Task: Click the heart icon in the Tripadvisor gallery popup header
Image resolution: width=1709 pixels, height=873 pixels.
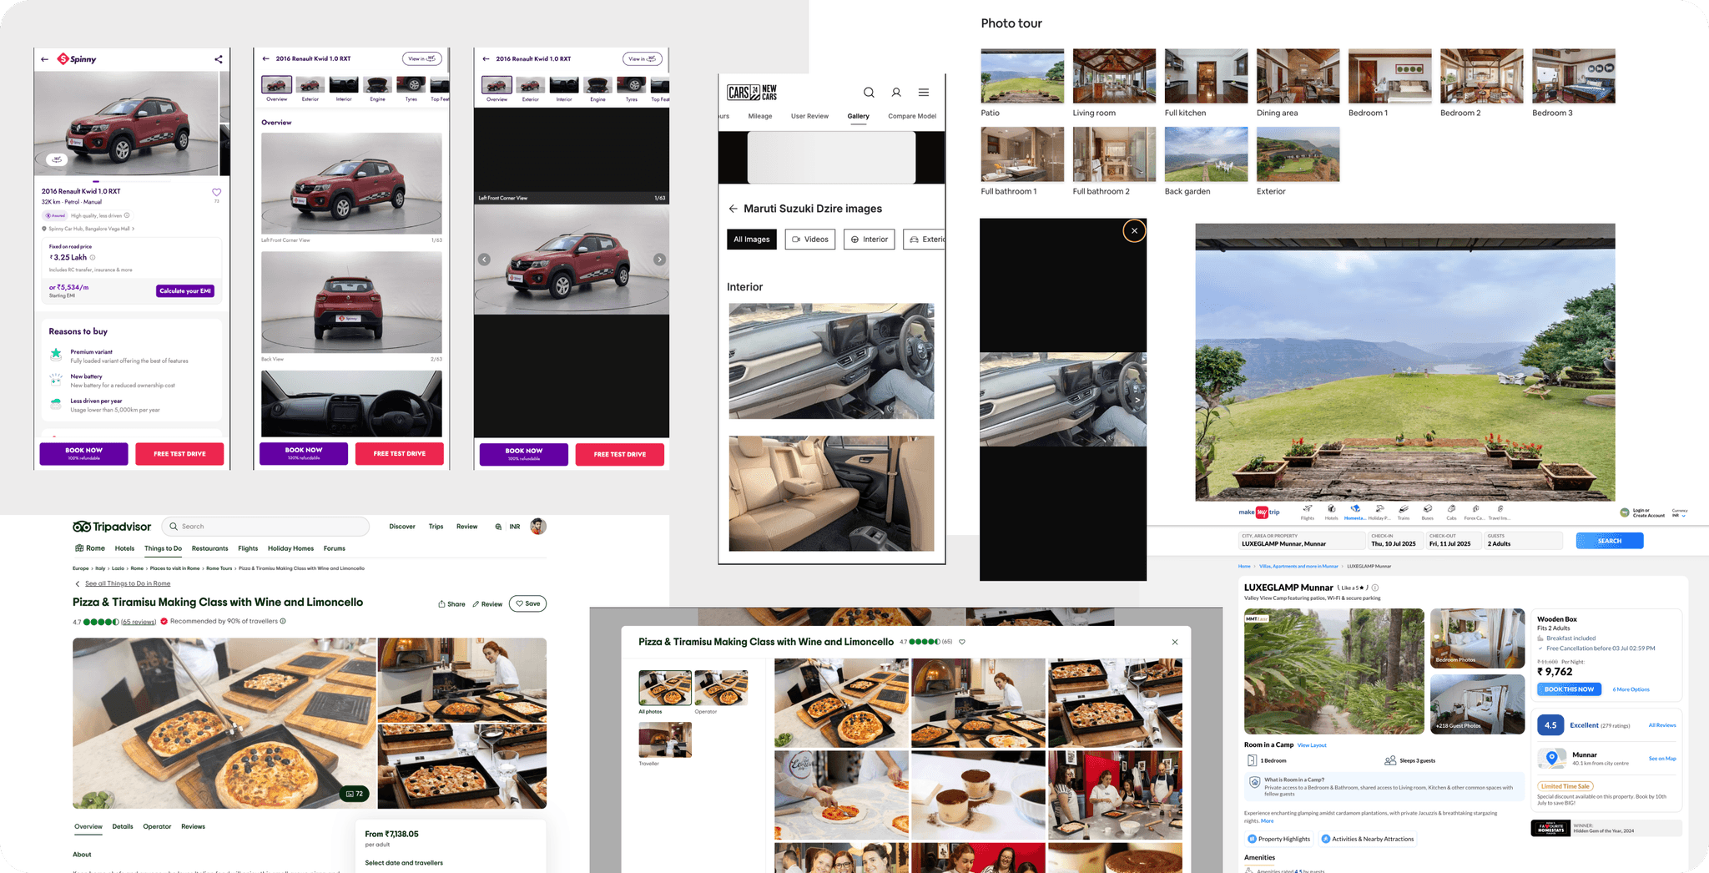Action: click(x=962, y=642)
